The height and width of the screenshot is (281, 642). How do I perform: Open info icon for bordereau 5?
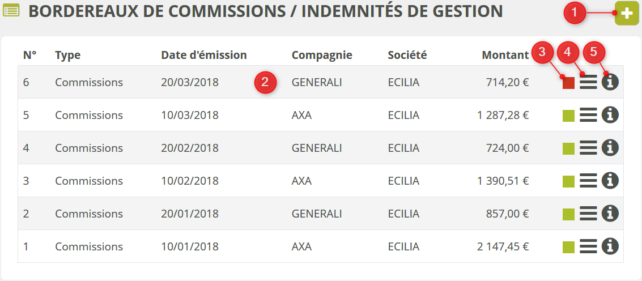point(610,115)
